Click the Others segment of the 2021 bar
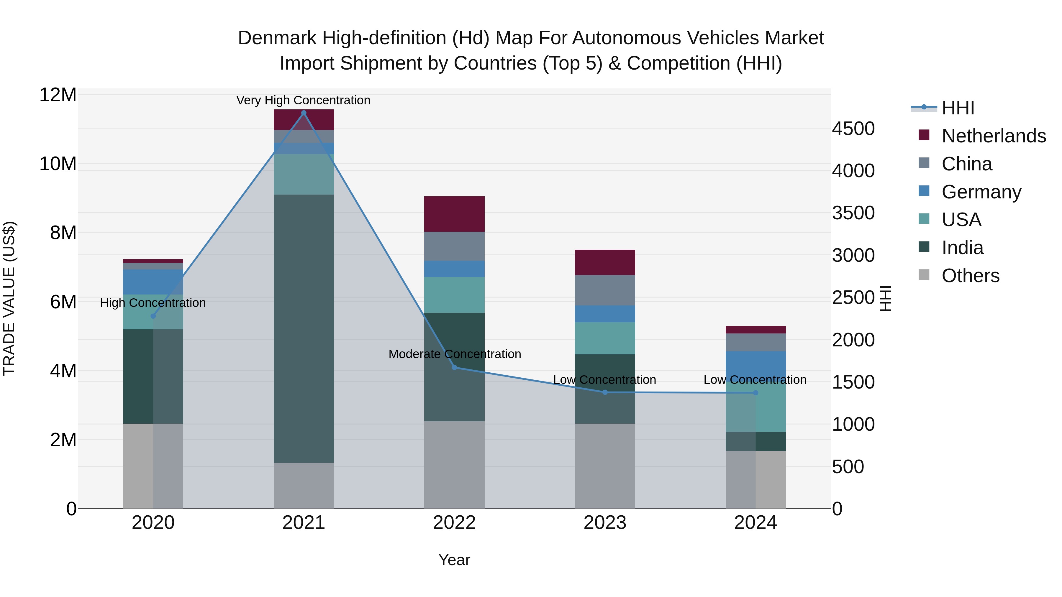 pyautogui.click(x=304, y=486)
